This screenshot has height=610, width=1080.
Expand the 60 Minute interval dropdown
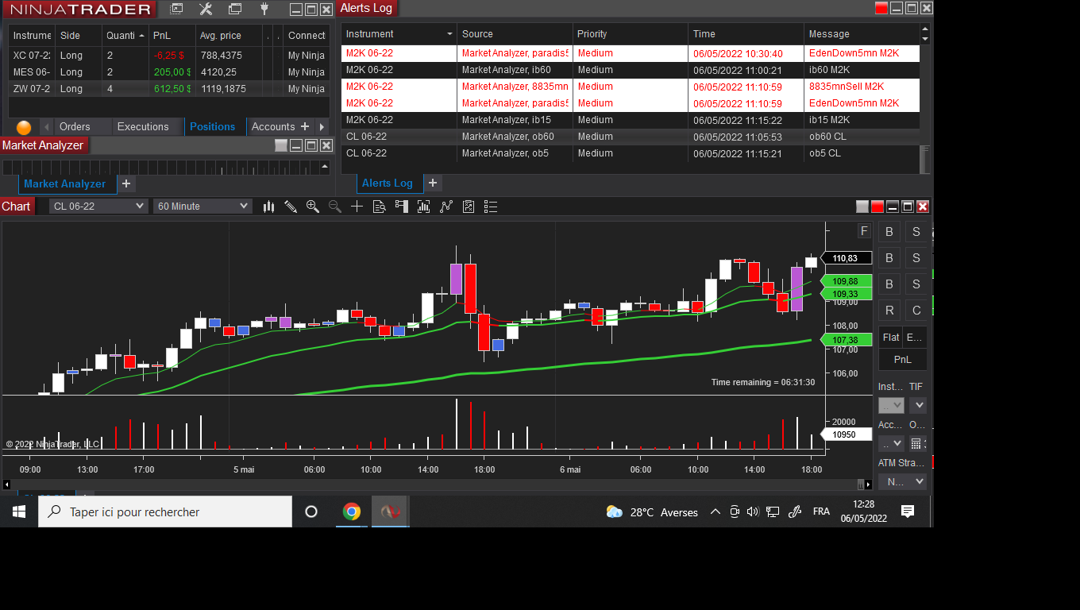[202, 207]
